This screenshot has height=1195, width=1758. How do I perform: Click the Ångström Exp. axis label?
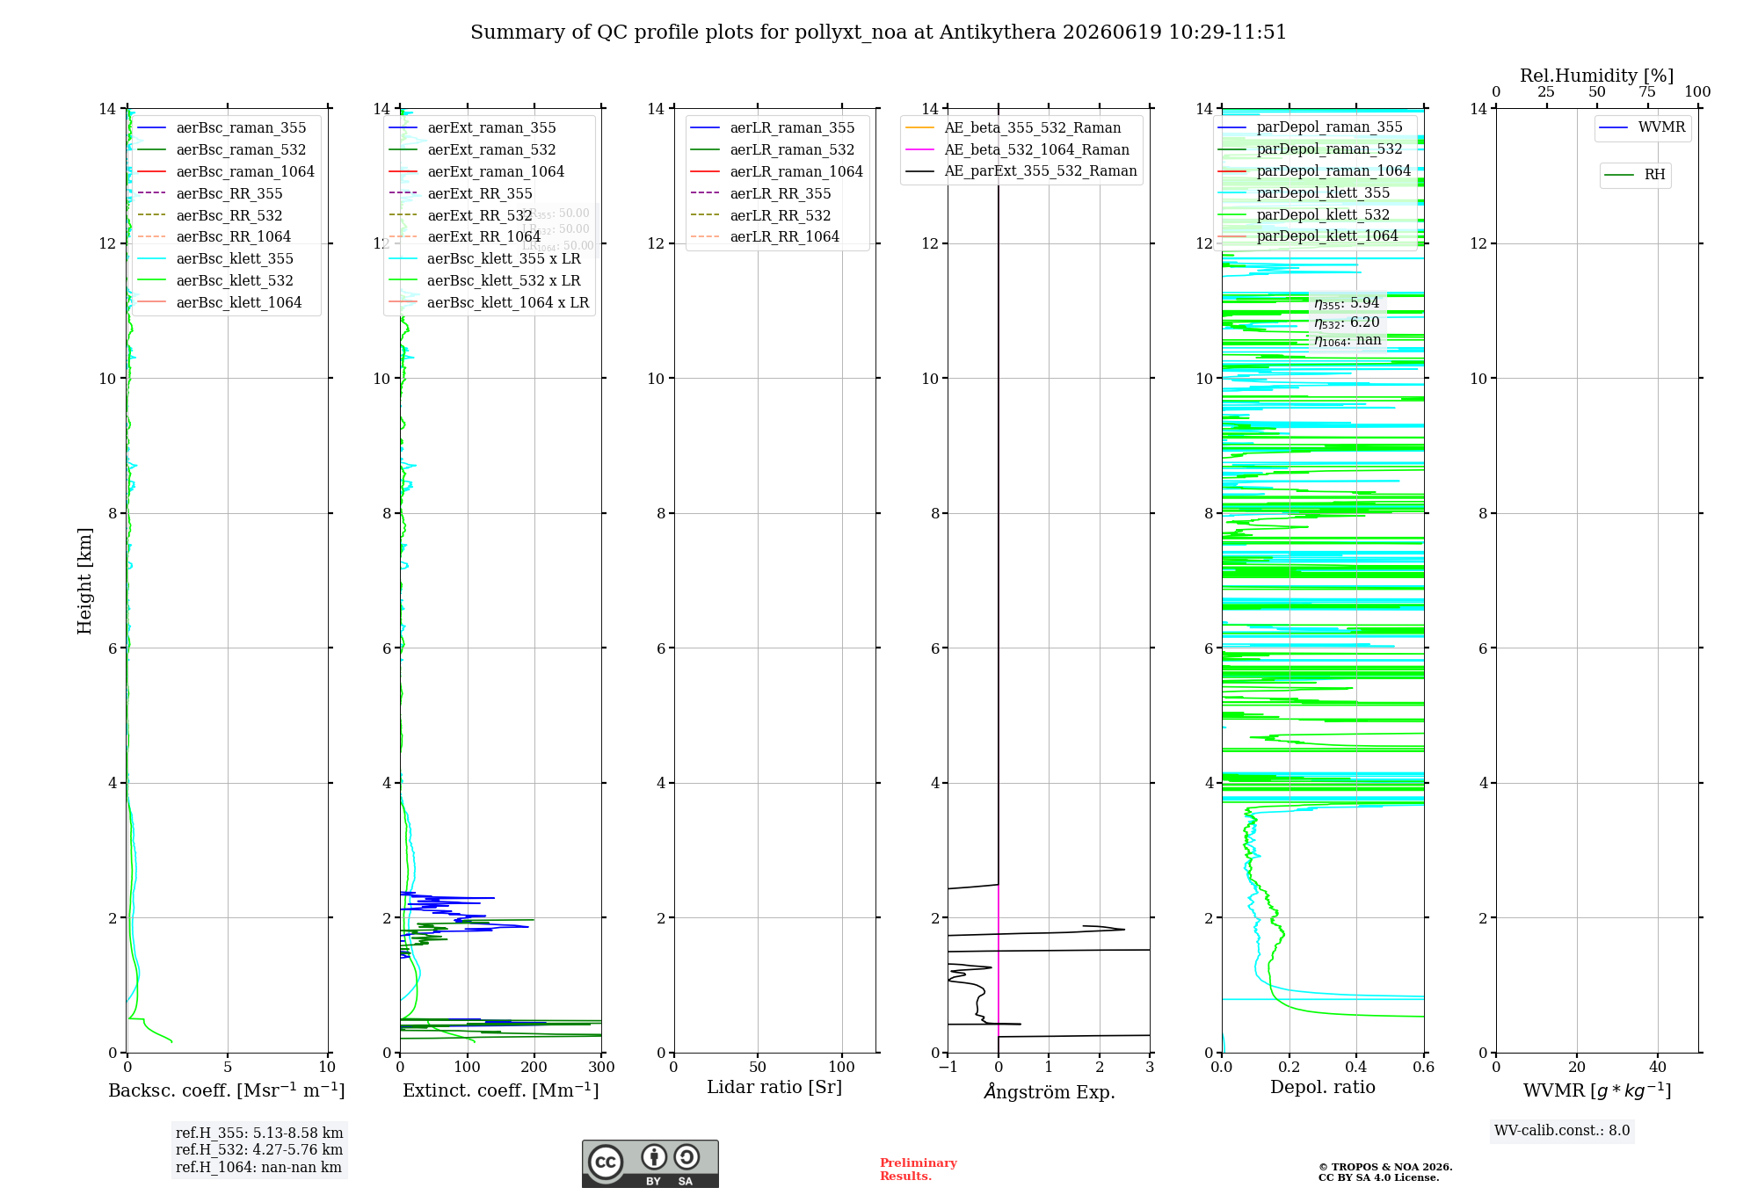(x=1050, y=1091)
